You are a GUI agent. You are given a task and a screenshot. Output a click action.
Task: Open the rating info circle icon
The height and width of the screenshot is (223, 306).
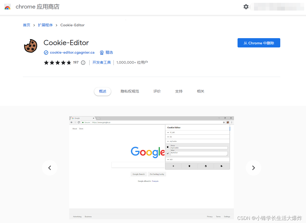pos(83,63)
